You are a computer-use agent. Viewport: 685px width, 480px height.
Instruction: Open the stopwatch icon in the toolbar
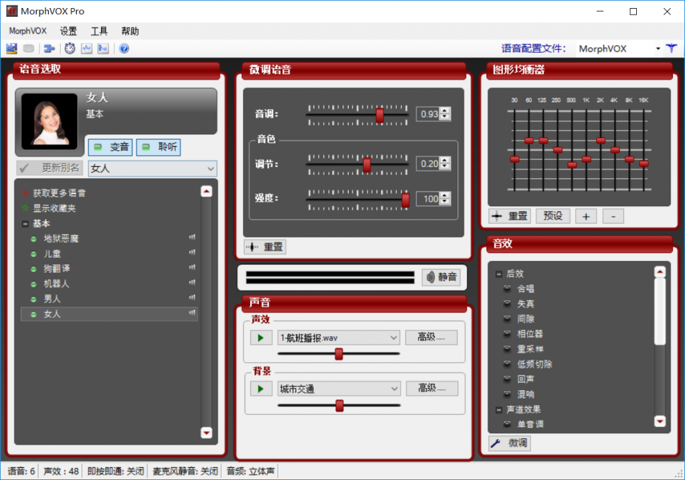(70, 48)
